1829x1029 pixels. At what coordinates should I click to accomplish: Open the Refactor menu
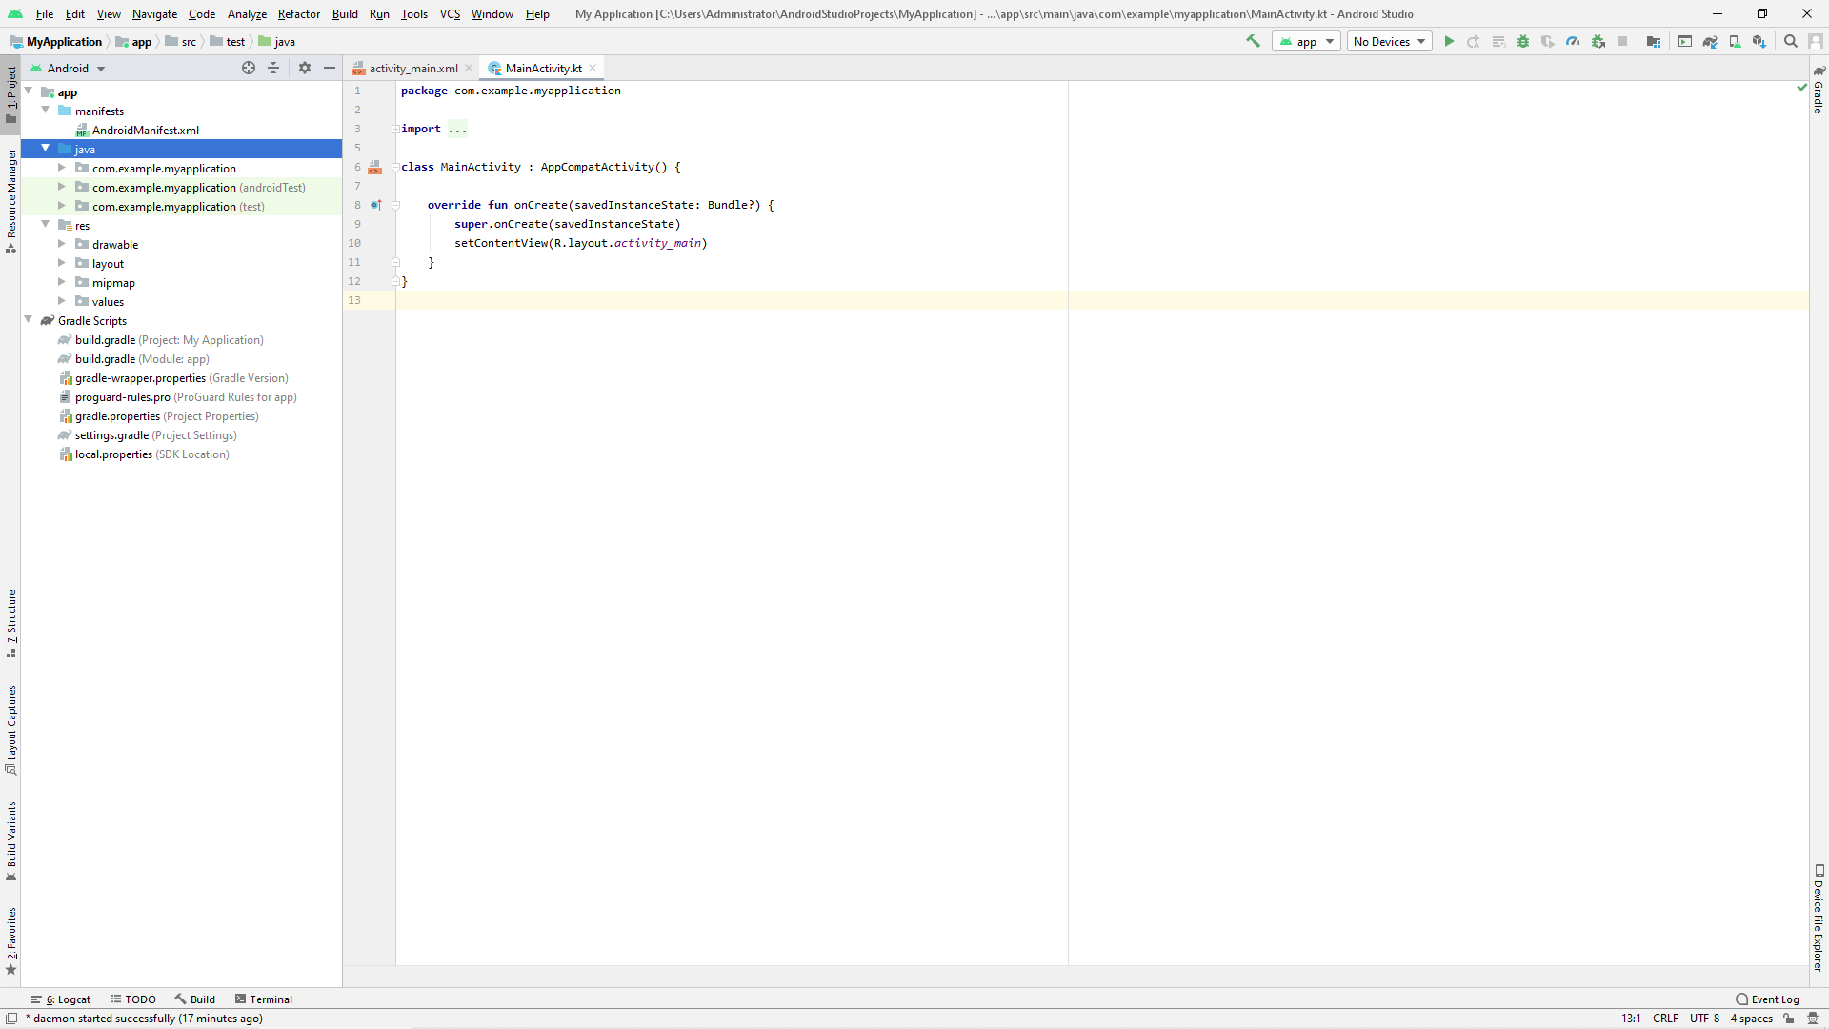298,14
